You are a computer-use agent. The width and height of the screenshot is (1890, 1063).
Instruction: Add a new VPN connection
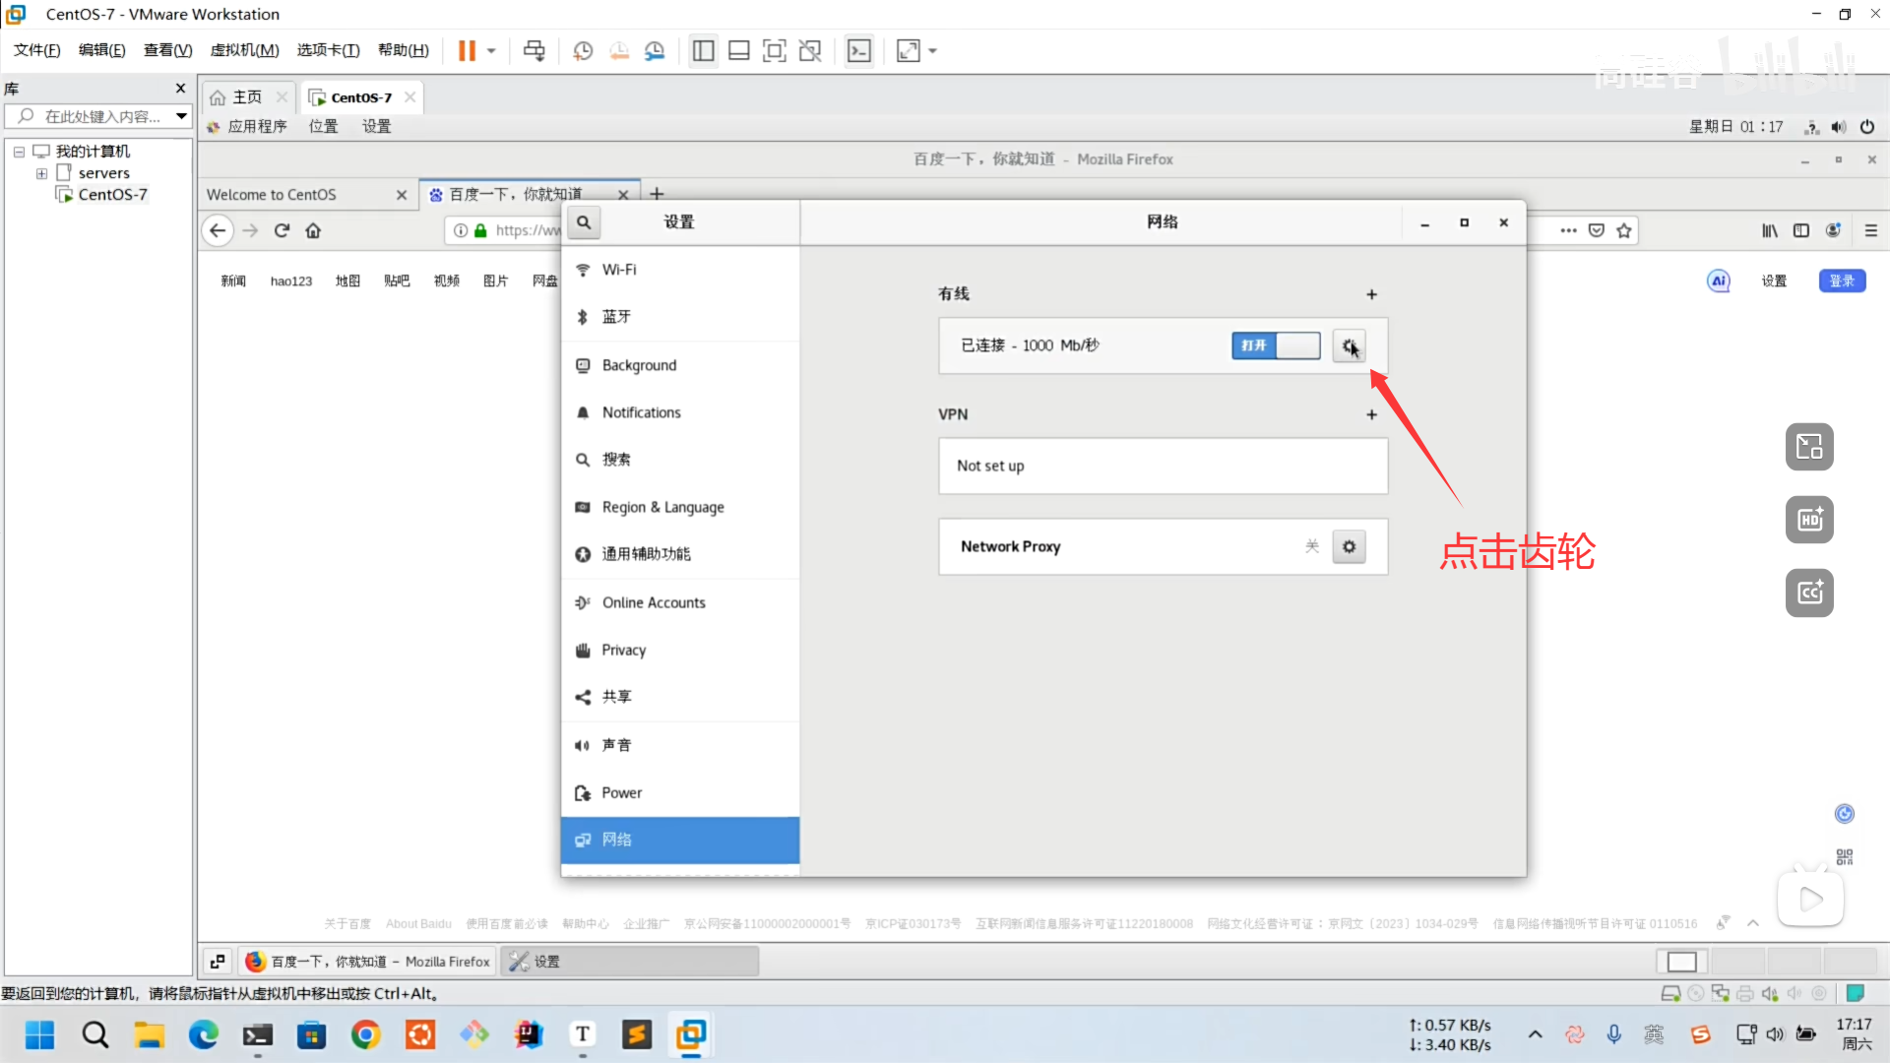(1371, 414)
